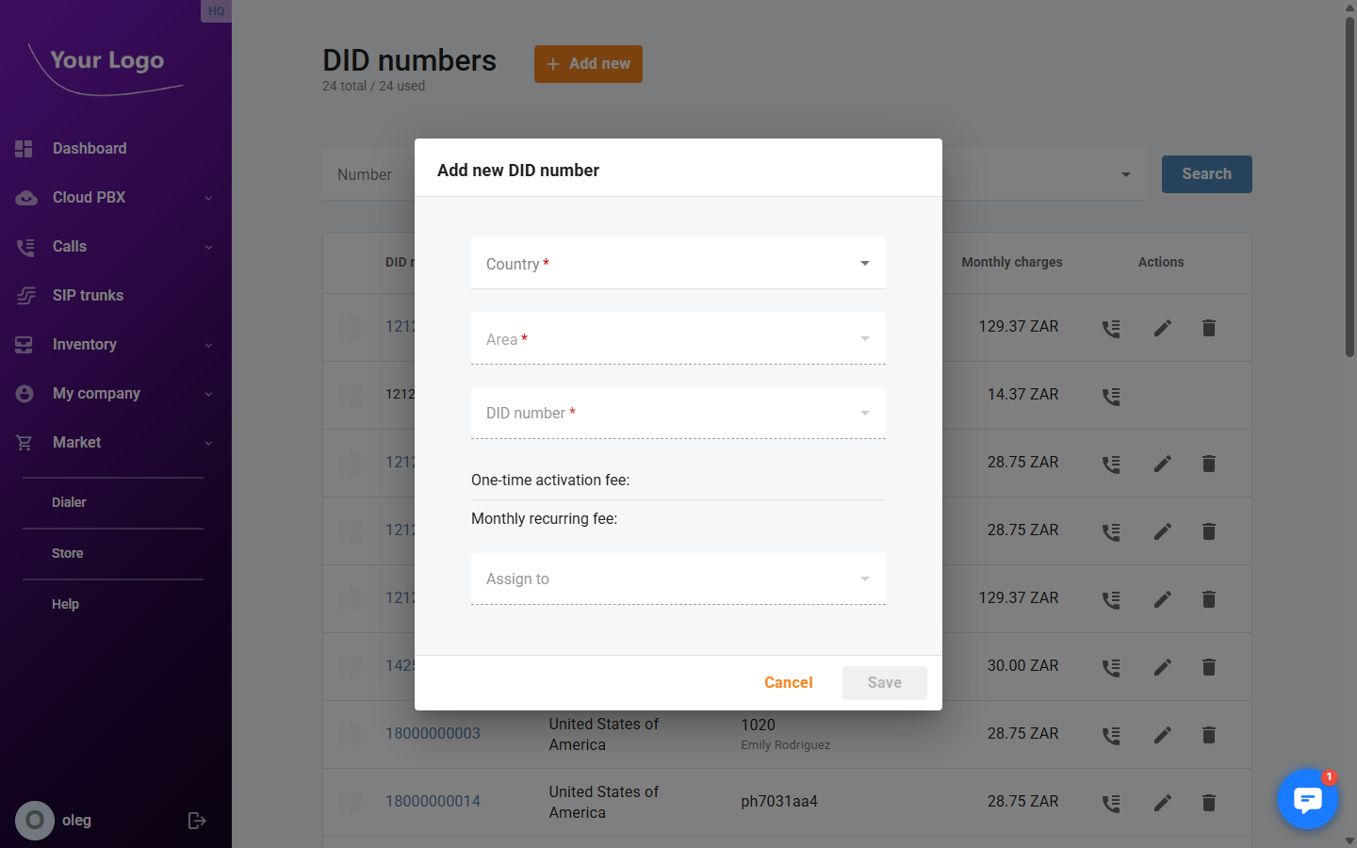This screenshot has height=848, width=1357.
Task: Edit DID 18000000003 using the pencil icon
Action: pos(1162,734)
